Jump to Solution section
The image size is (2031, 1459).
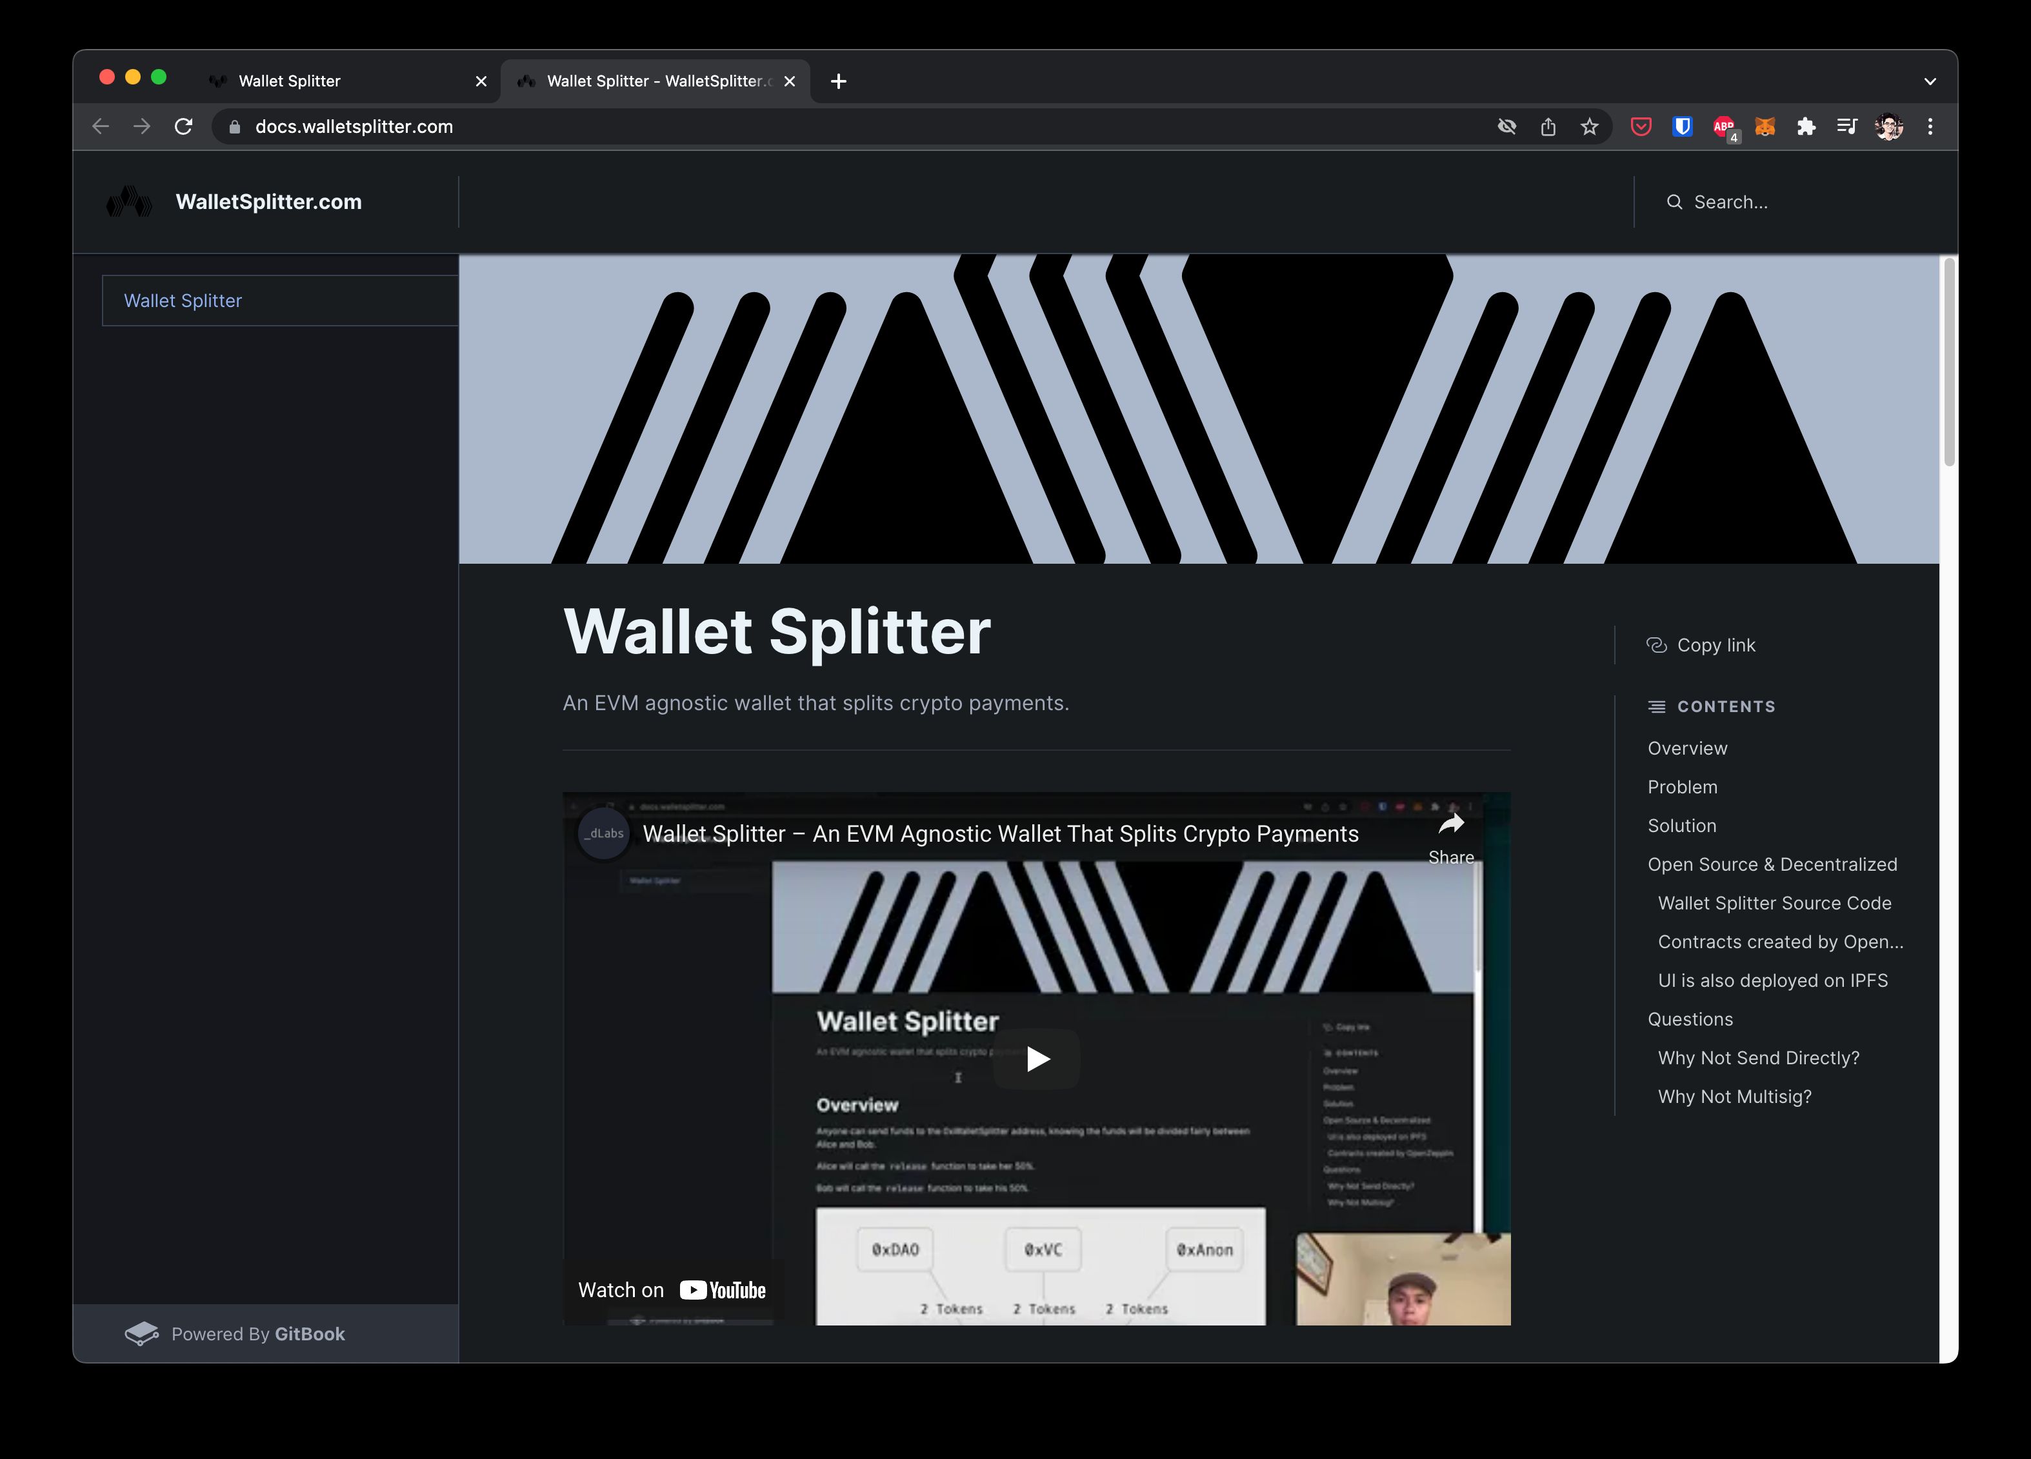tap(1682, 826)
